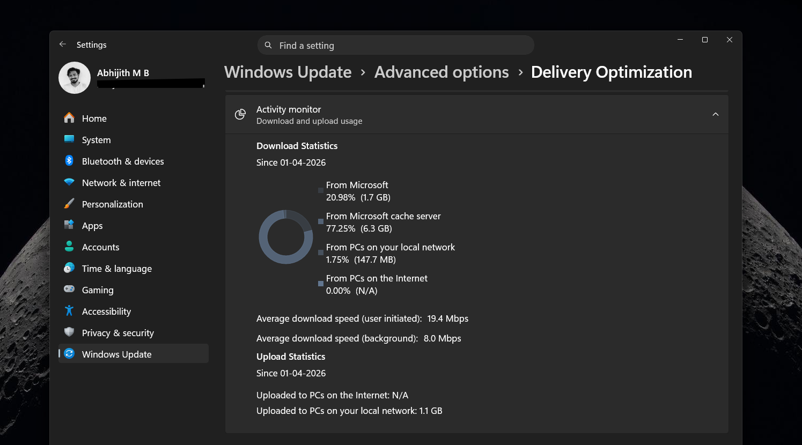The image size is (802, 445).
Task: Click the Accounts people icon
Action: click(69, 247)
